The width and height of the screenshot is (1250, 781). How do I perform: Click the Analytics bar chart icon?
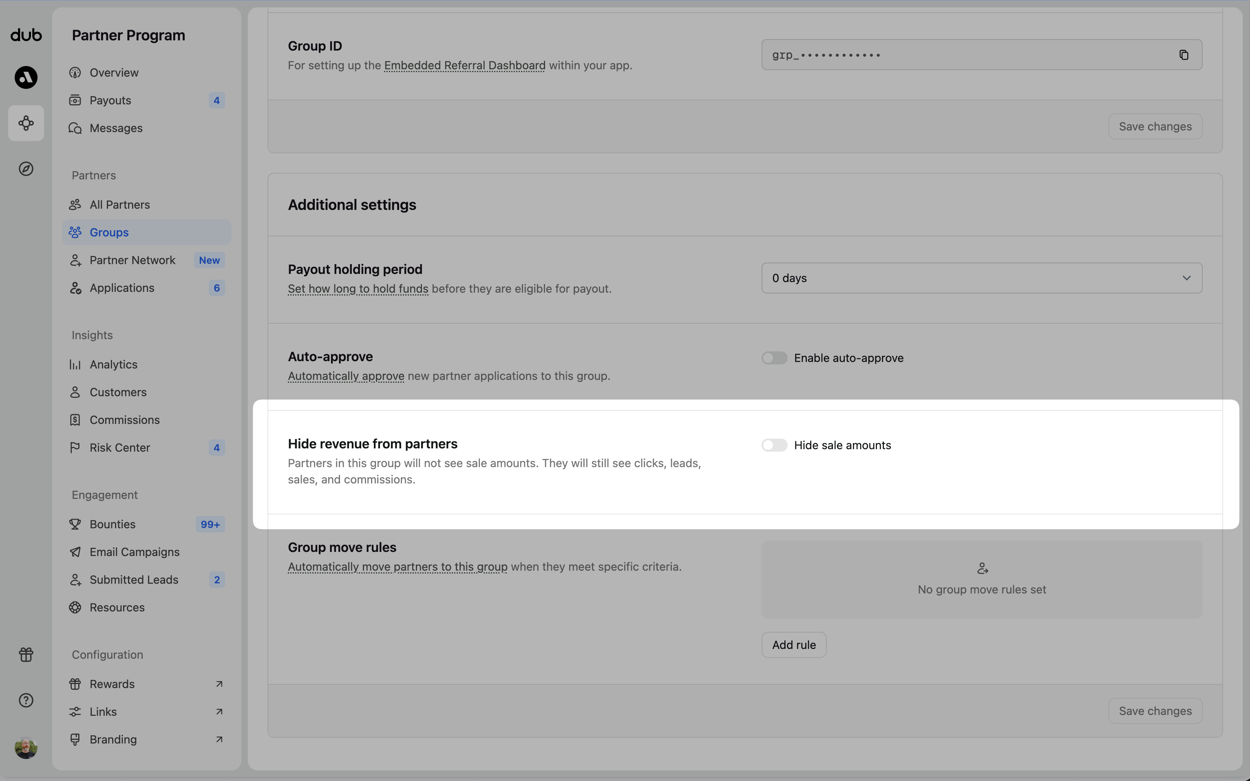click(75, 365)
